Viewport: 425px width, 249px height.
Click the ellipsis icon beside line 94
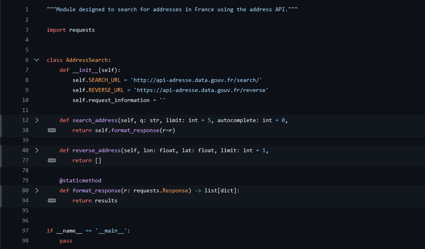point(52,201)
